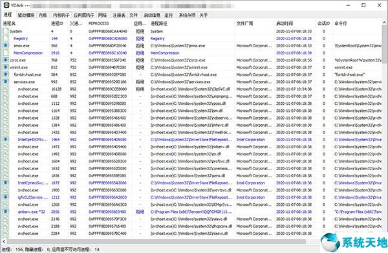This screenshot has height=253, width=388.
Task: Open the 网络 tab
Action: pyautogui.click(x=102, y=15)
